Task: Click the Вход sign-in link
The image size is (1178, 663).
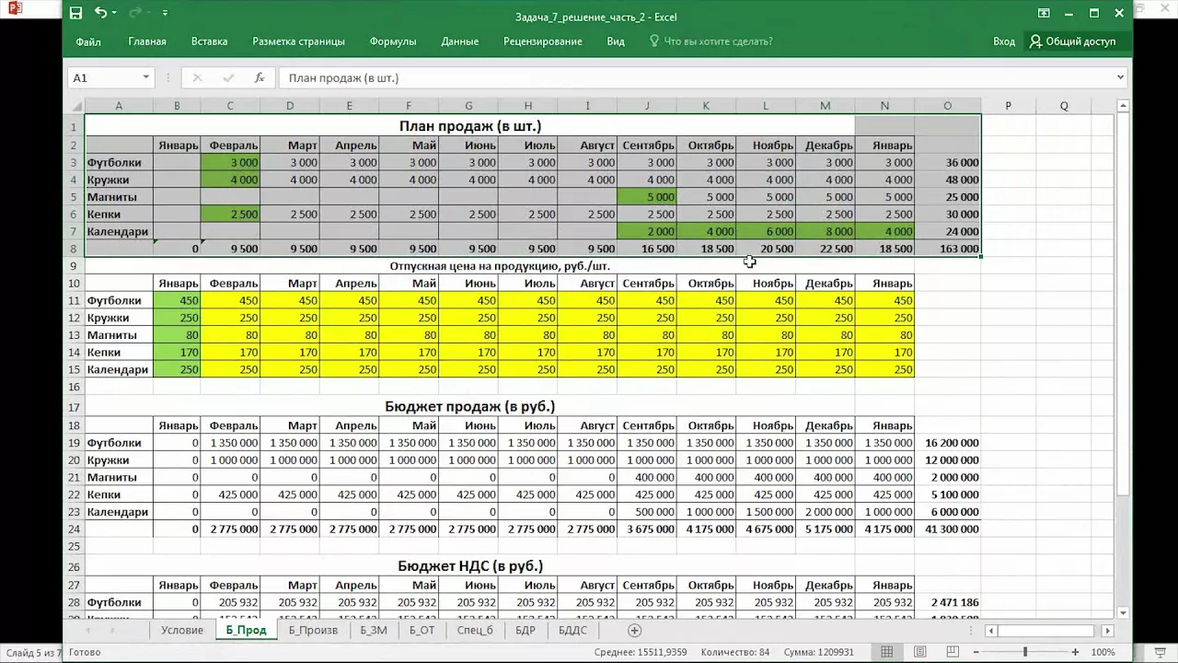Action: pyautogui.click(x=1004, y=41)
